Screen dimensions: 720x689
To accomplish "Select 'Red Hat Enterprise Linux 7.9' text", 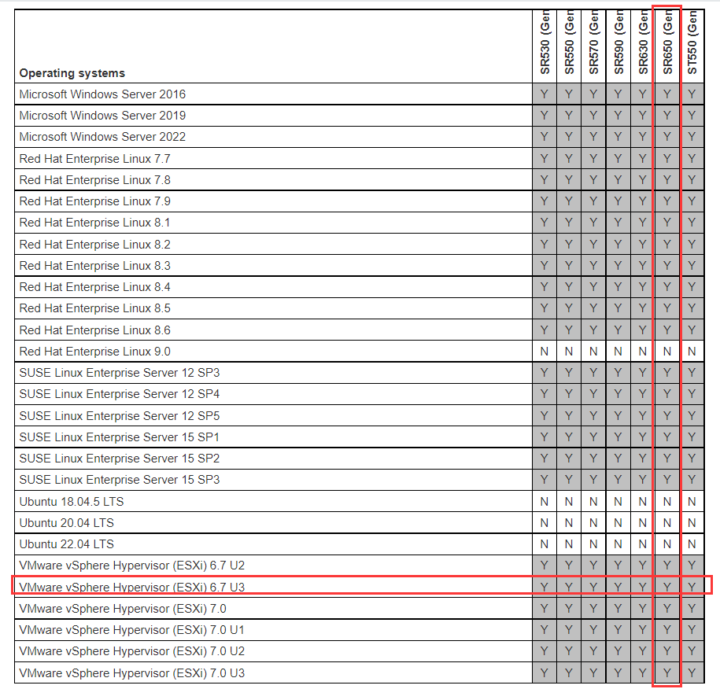I will pos(94,201).
